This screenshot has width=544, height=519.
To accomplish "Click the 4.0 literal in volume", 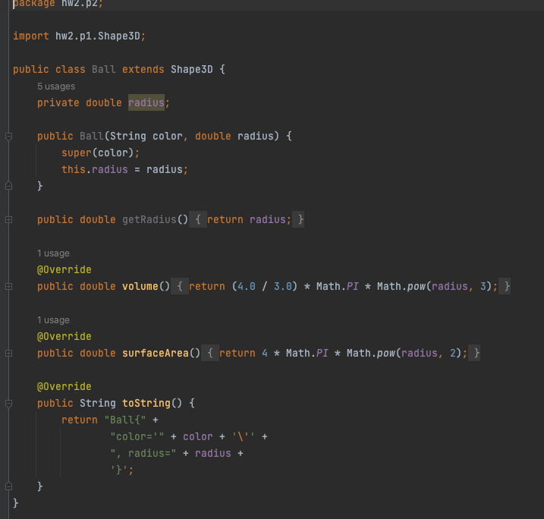I will pos(247,286).
